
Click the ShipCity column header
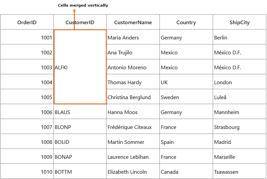pyautogui.click(x=239, y=22)
